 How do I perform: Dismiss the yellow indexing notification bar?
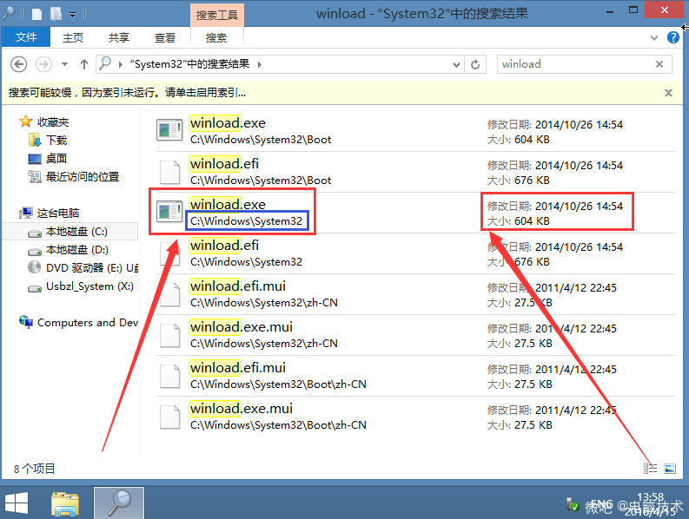pyautogui.click(x=668, y=93)
